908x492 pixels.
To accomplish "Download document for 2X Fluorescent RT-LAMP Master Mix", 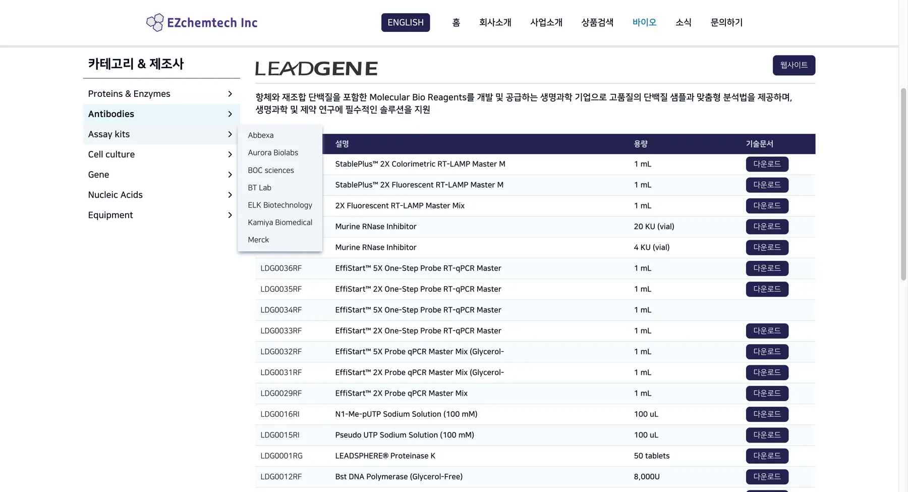I will pos(767,205).
